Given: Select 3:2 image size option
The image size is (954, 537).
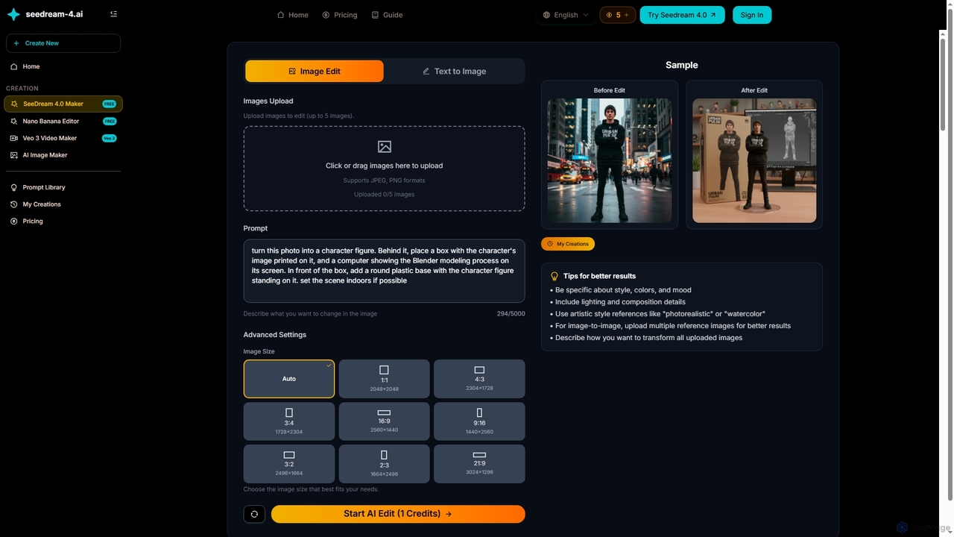Looking at the screenshot, I should (x=289, y=464).
